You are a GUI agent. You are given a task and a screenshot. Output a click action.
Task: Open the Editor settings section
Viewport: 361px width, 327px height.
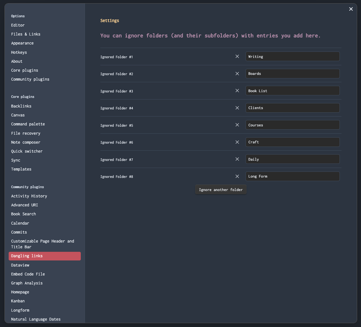18,25
